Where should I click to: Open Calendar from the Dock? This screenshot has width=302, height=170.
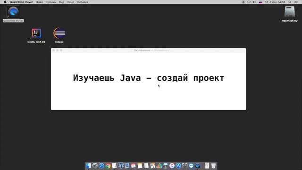point(133,166)
